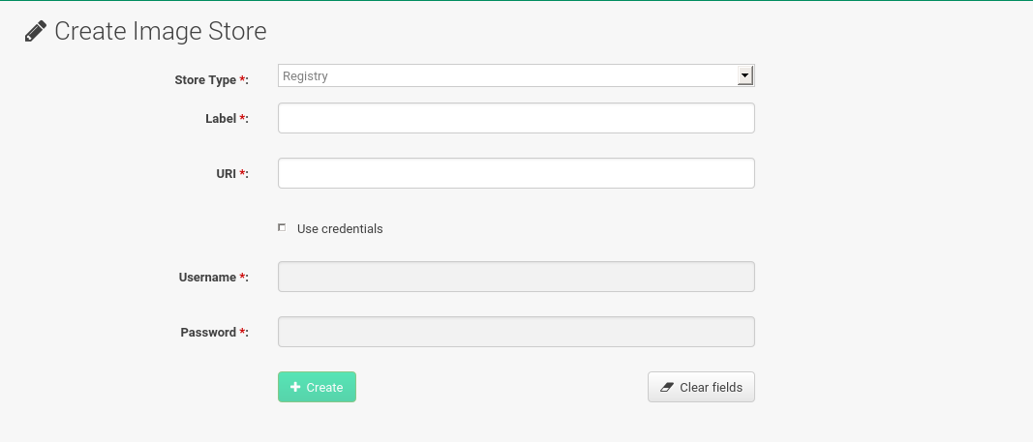Click into the URI input field
Screen dimensions: 1033x442
pos(516,173)
